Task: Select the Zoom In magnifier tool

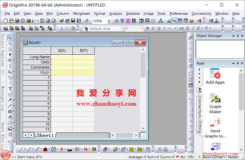Action: pos(10,43)
